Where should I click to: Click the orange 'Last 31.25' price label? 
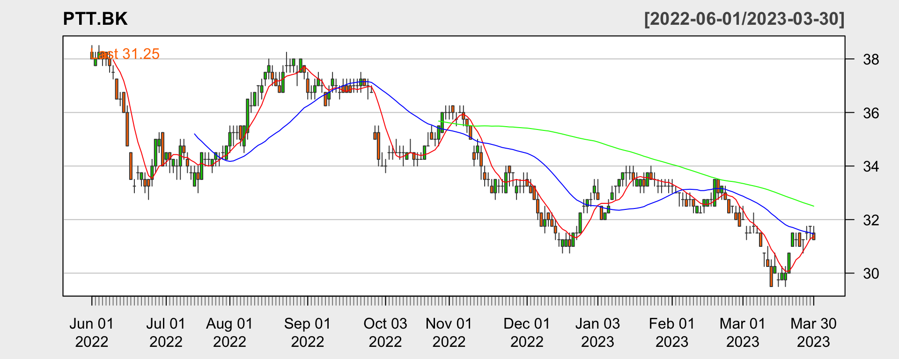125,54
